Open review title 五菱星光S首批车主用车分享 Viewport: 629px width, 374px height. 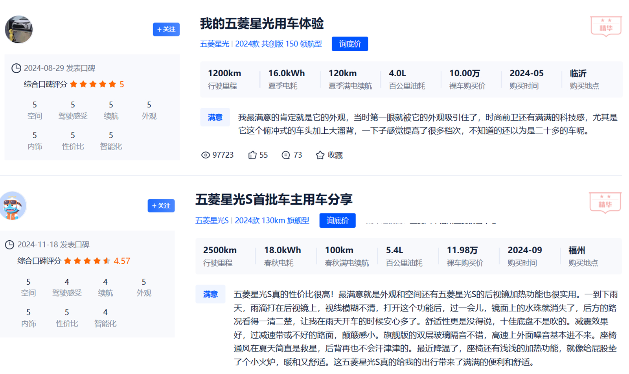coord(274,200)
